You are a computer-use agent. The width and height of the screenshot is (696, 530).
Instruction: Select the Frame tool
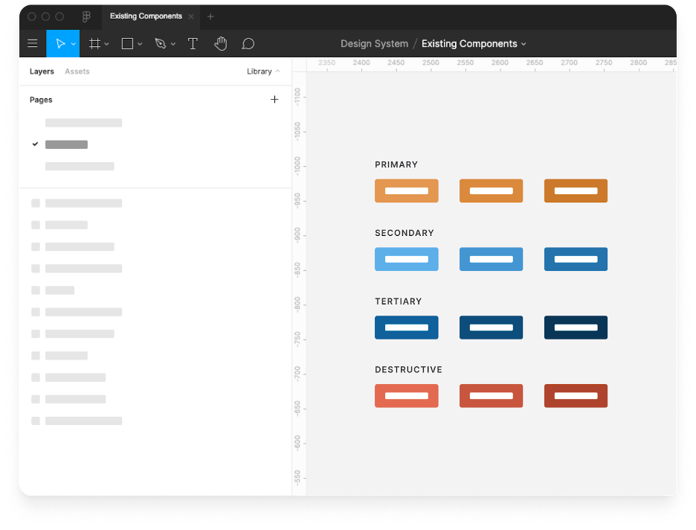point(94,44)
